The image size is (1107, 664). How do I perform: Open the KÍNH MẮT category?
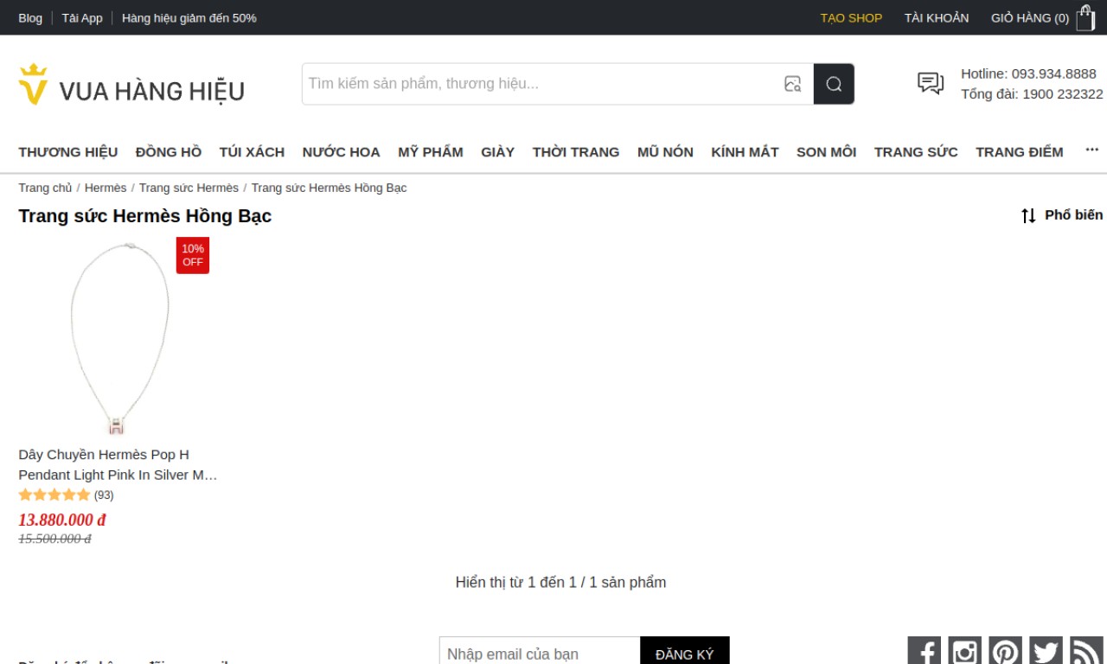pos(745,152)
